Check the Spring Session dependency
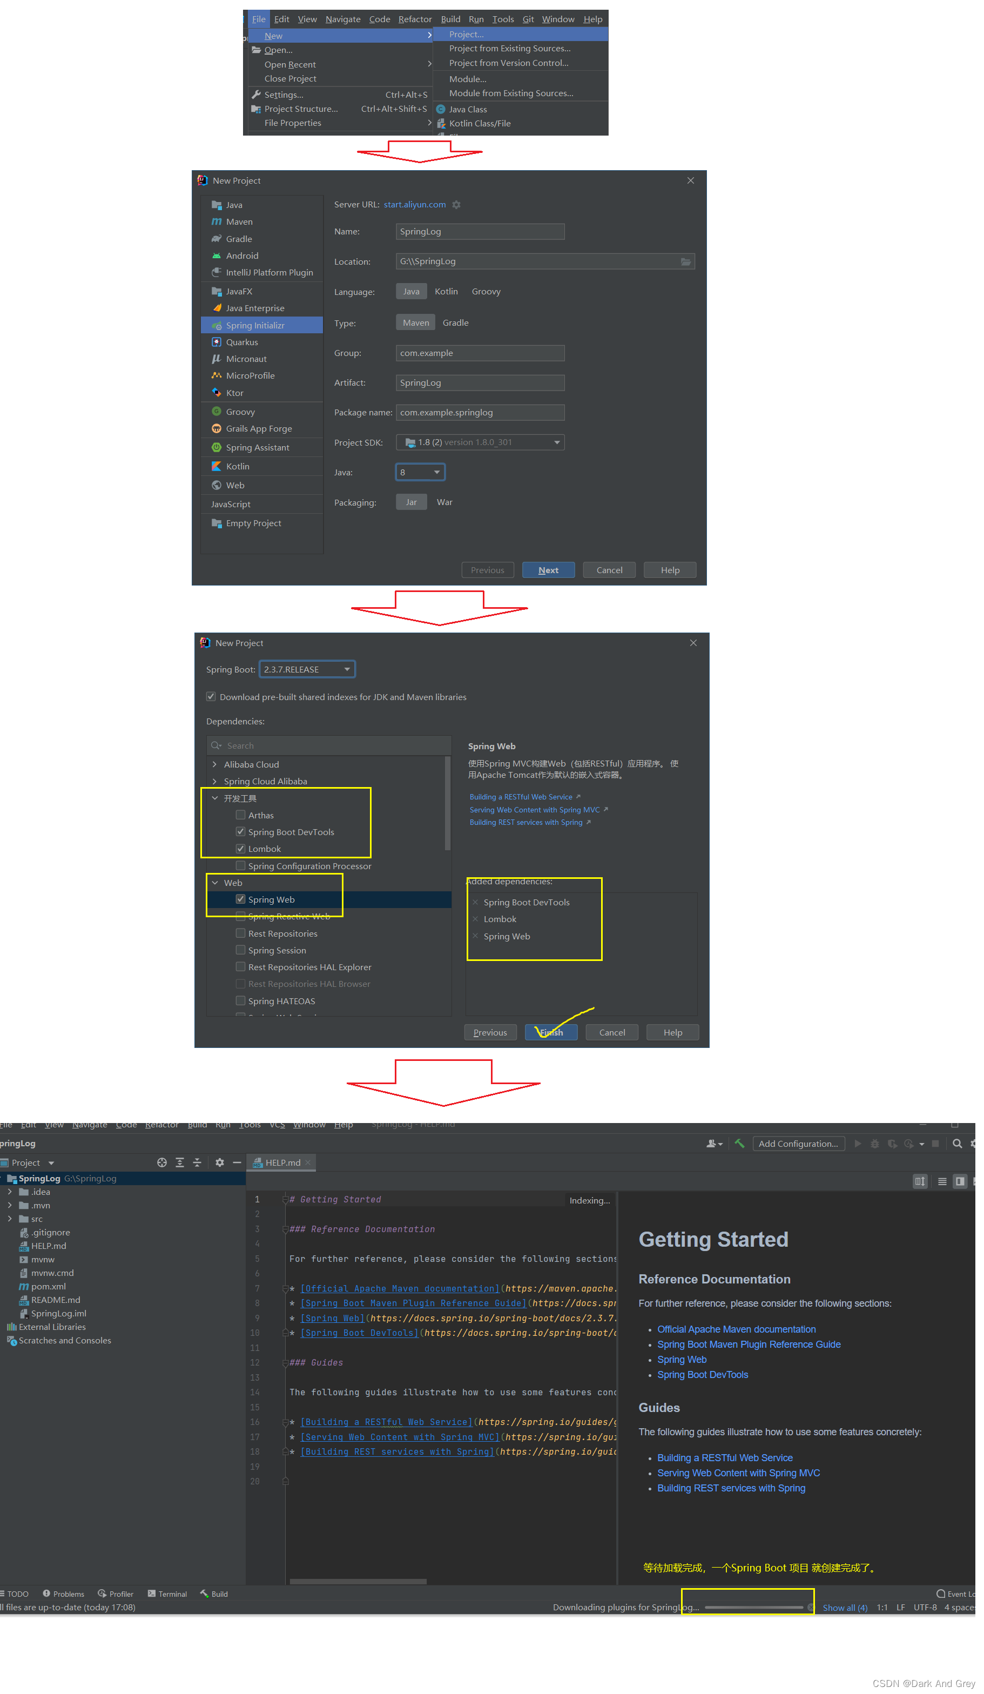The height and width of the screenshot is (1694, 984). pyautogui.click(x=241, y=950)
